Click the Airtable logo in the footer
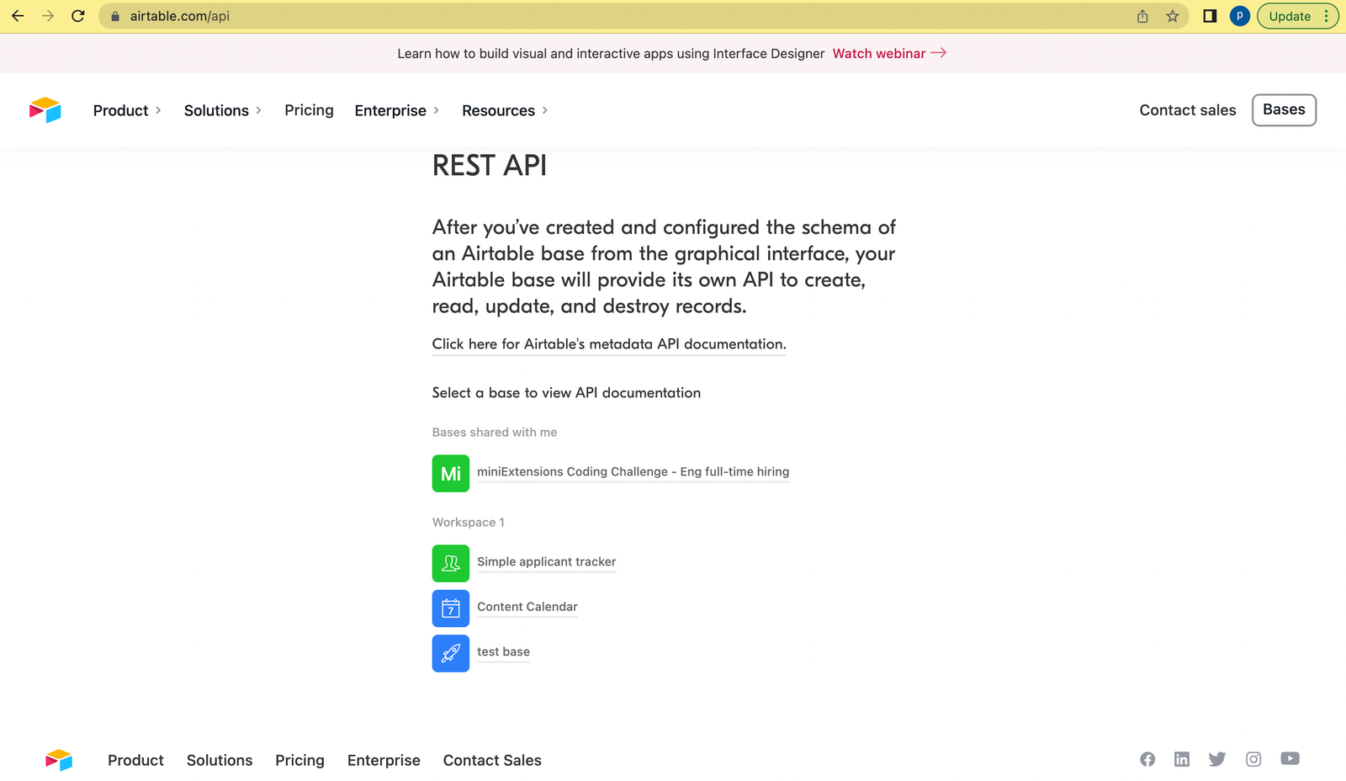The image size is (1346, 781). (59, 760)
